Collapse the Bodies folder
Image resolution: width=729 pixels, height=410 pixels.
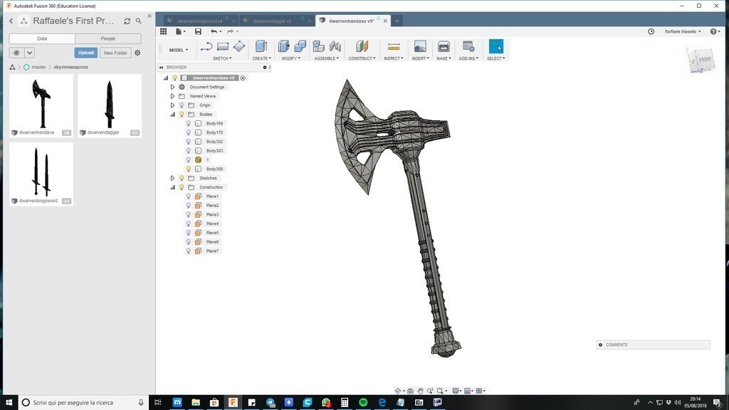[x=172, y=115]
